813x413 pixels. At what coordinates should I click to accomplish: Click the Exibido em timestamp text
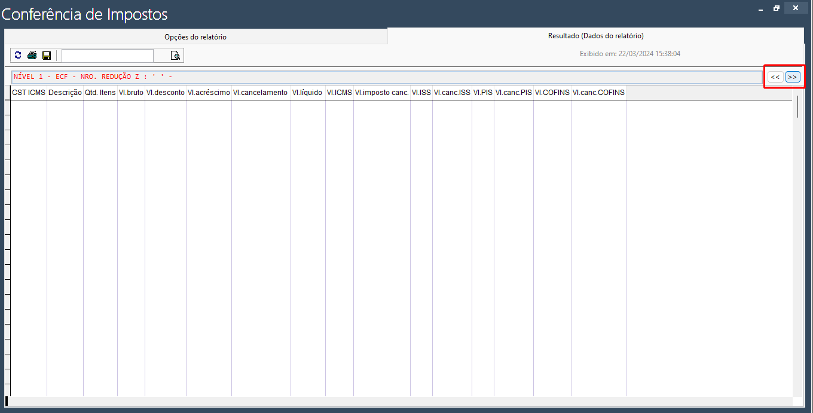(630, 54)
